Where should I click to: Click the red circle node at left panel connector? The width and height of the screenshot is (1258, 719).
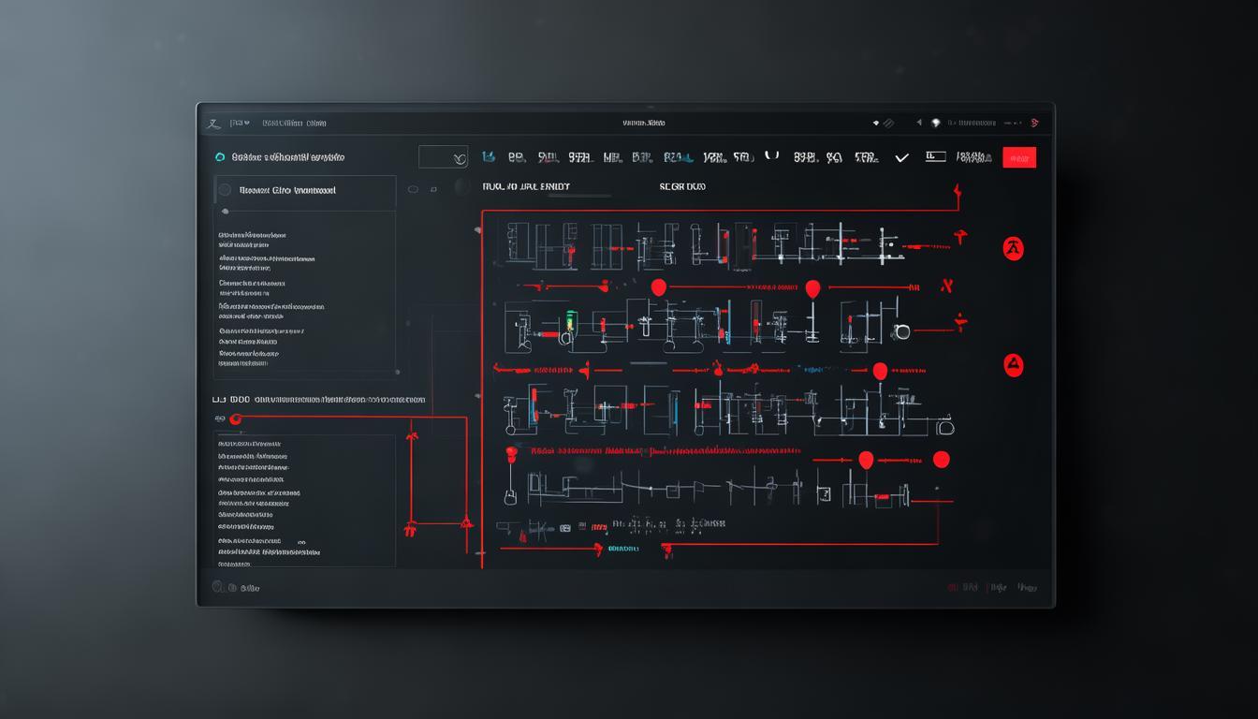pos(236,419)
